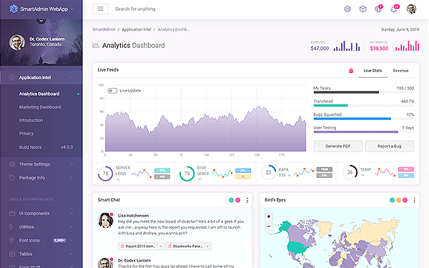
Task: Collapse the Application Intel chevron
Action: coord(71,78)
